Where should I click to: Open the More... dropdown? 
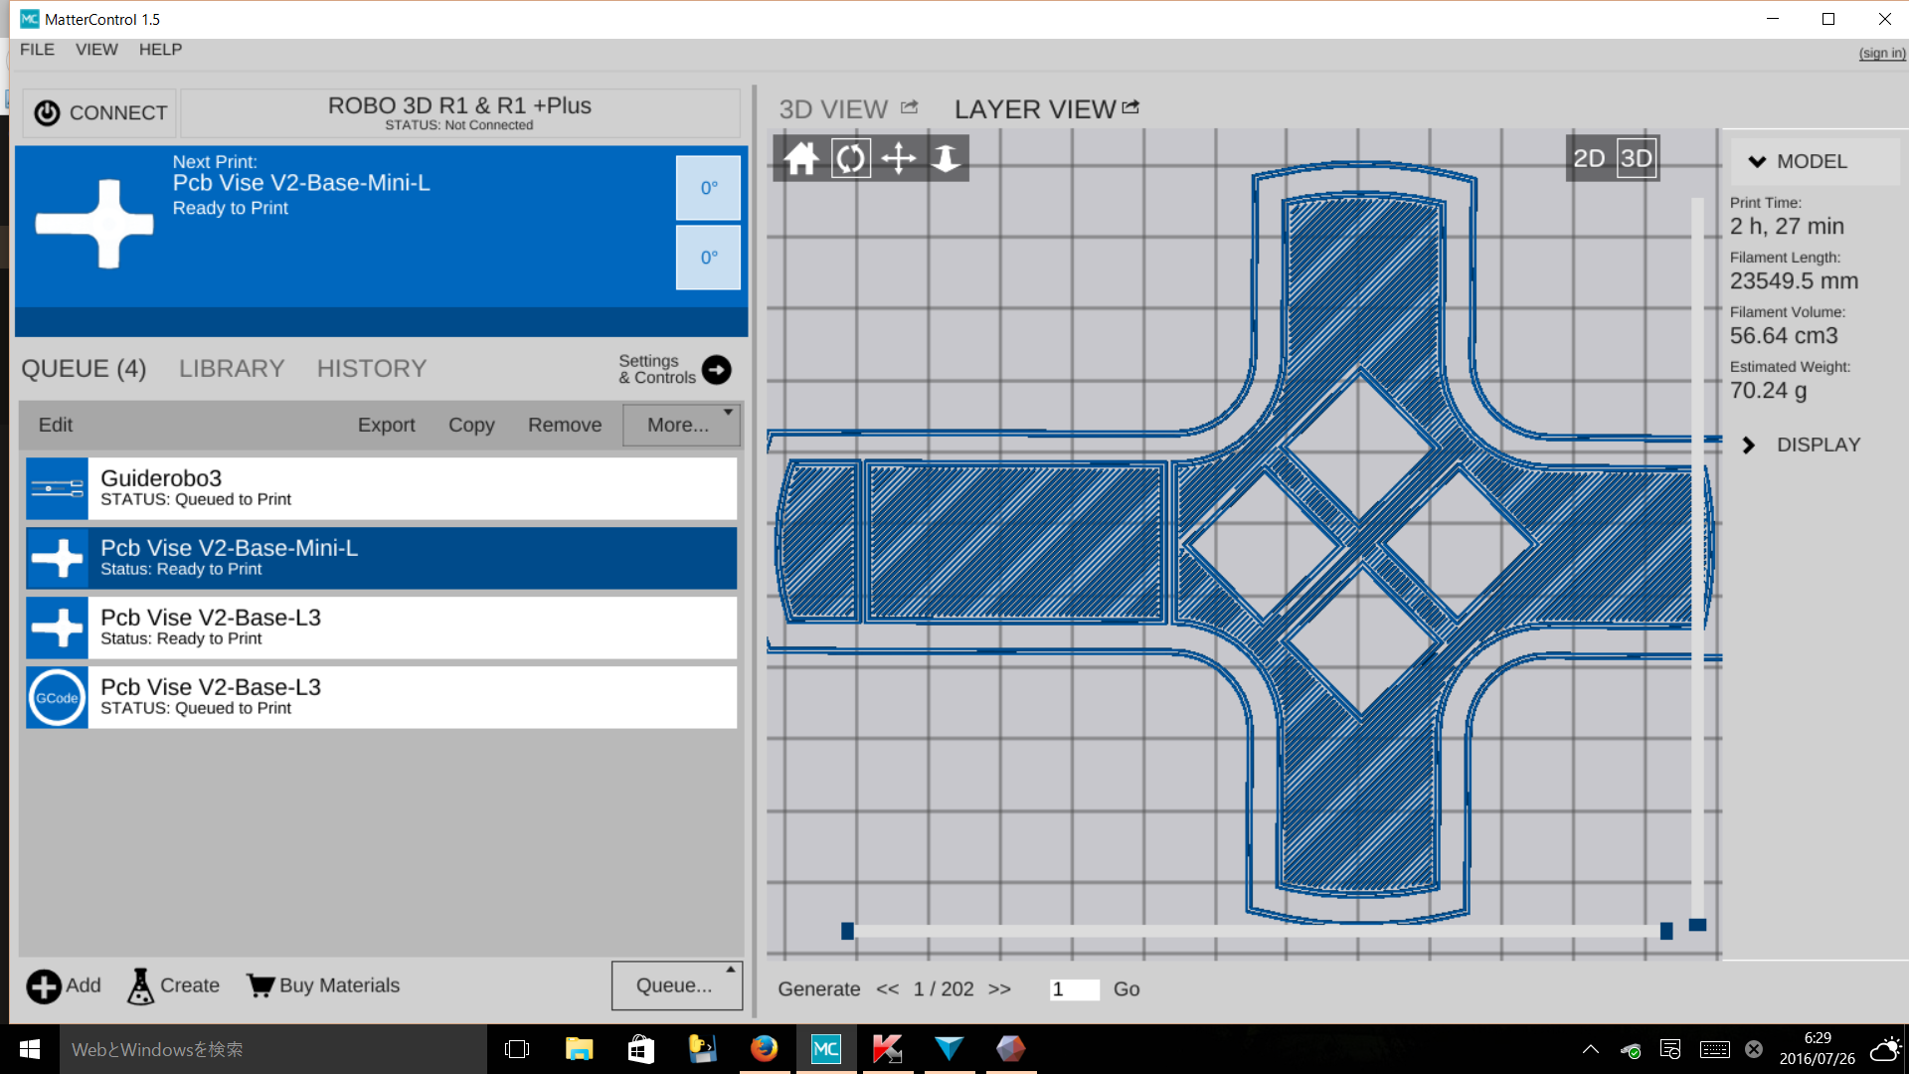coord(682,425)
